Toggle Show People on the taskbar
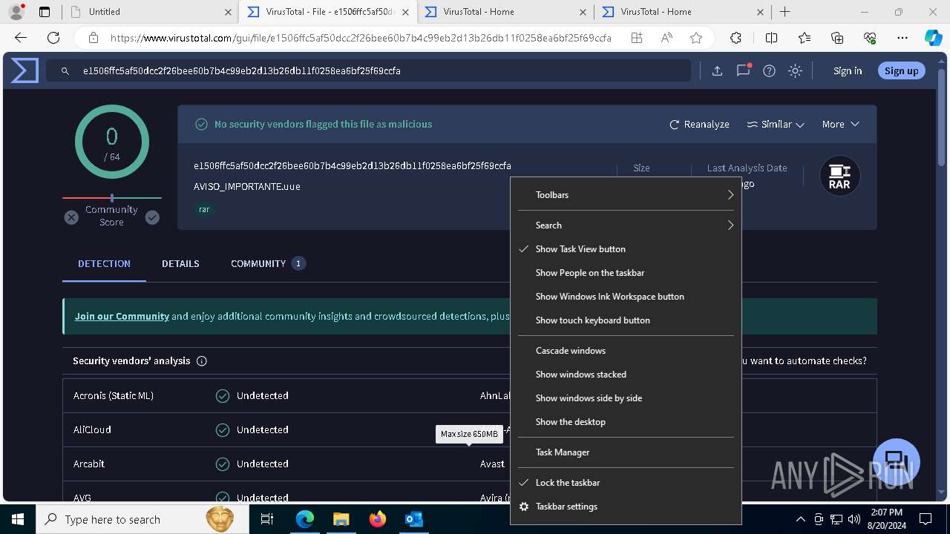 626,273
